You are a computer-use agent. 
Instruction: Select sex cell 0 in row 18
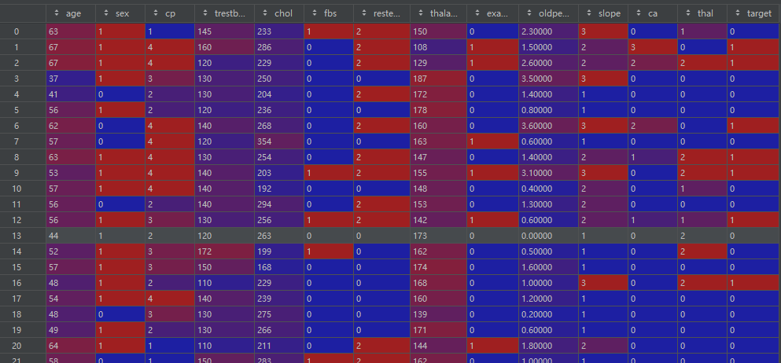[x=120, y=314]
